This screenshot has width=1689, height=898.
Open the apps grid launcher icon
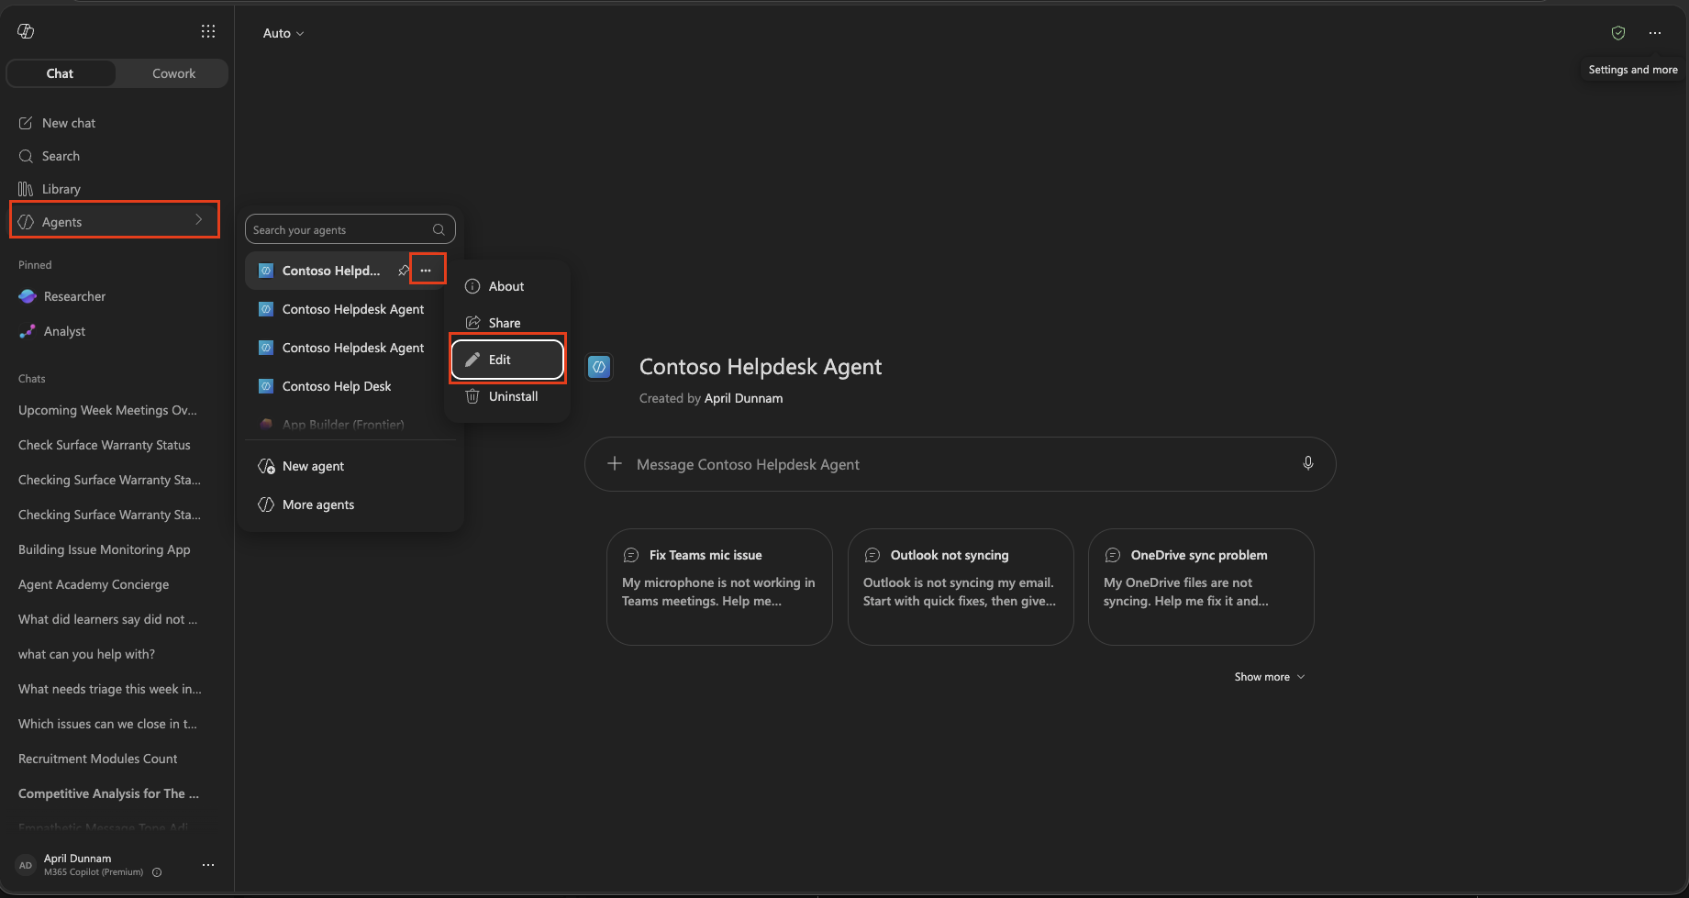click(x=208, y=31)
